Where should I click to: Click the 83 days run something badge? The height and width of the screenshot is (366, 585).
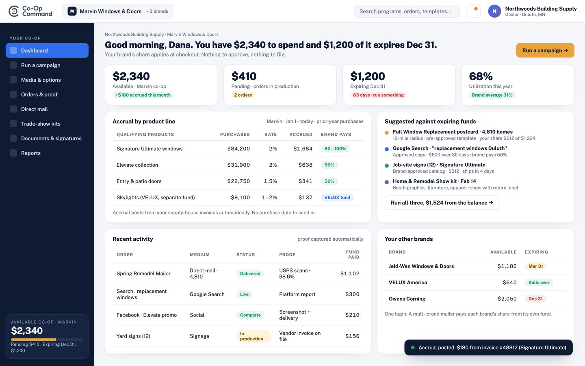tap(378, 95)
